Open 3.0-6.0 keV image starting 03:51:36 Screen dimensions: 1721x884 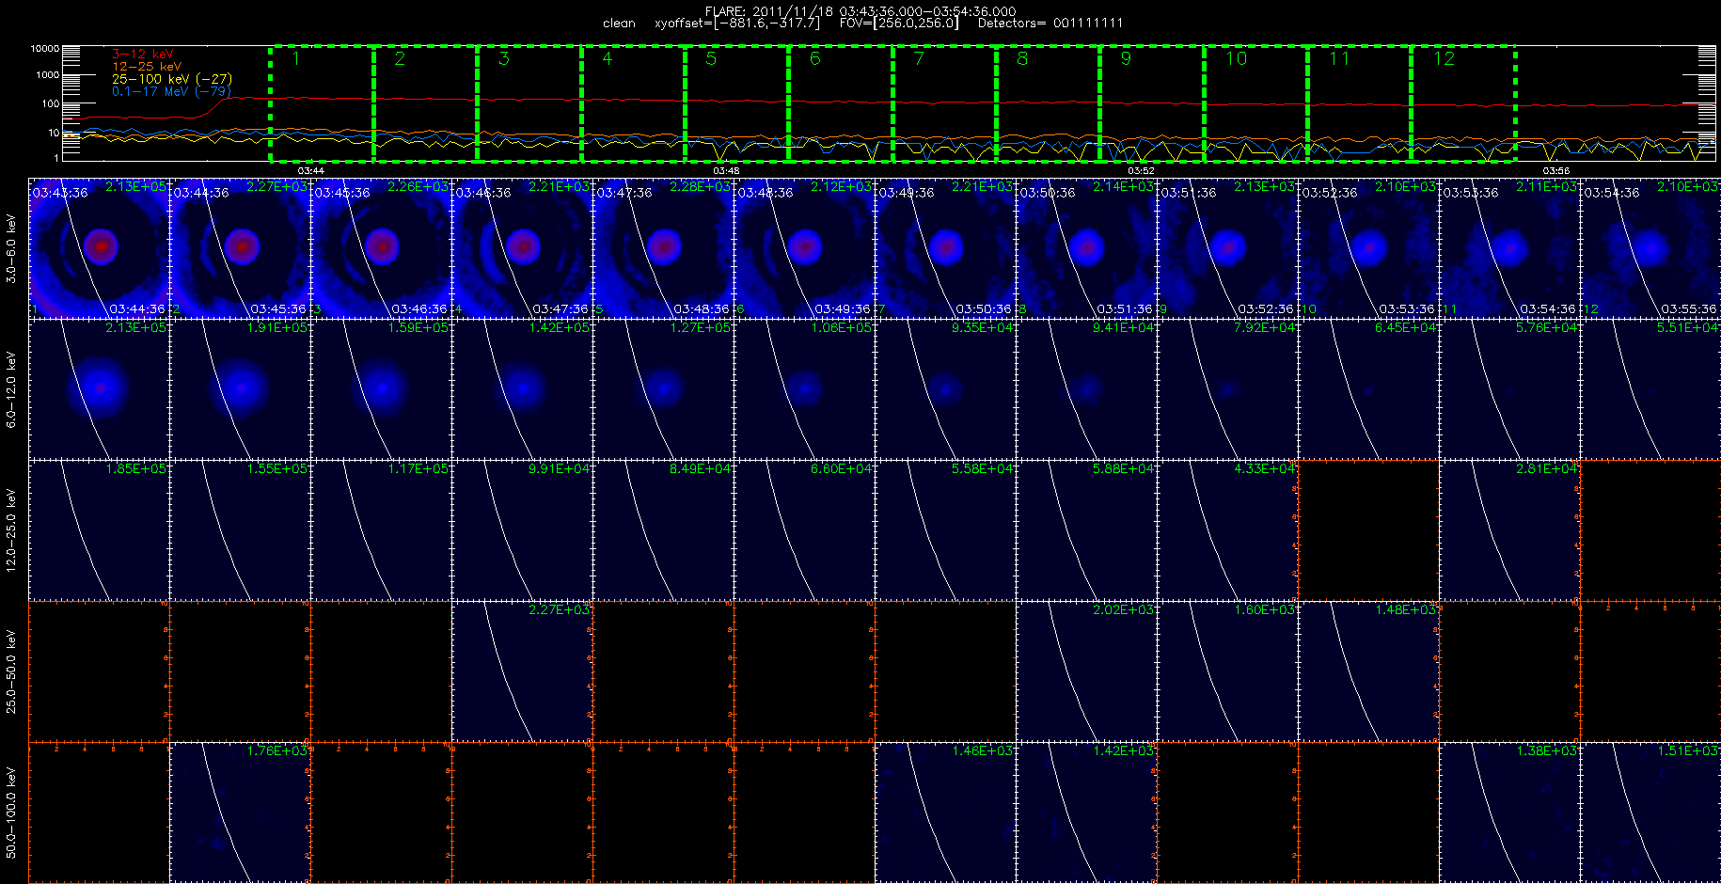click(x=1227, y=248)
